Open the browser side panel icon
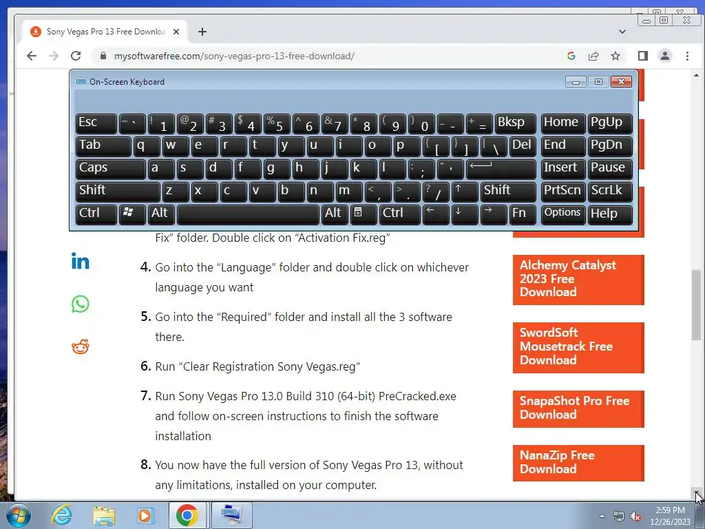This screenshot has width=705, height=529. tap(643, 56)
